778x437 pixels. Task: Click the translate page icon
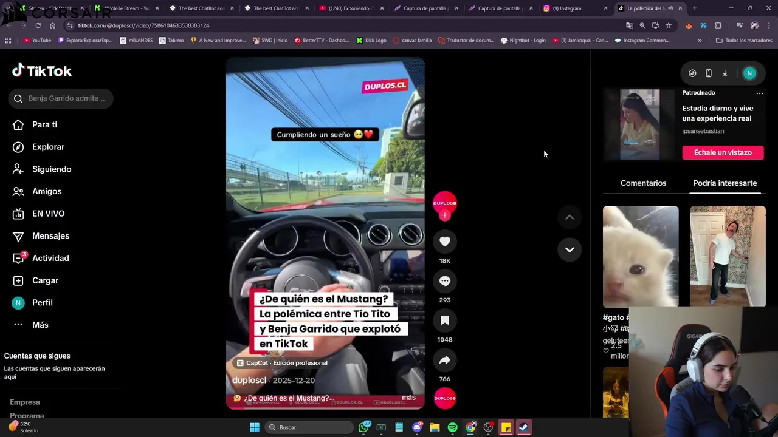(x=630, y=25)
